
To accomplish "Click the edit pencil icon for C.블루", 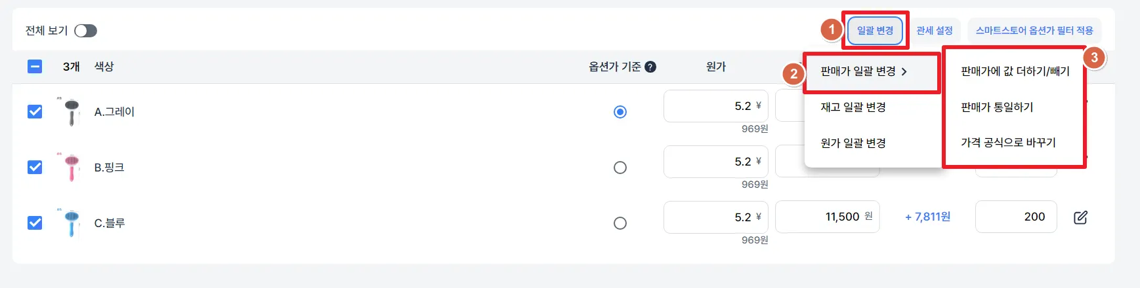I will pyautogui.click(x=1080, y=217).
